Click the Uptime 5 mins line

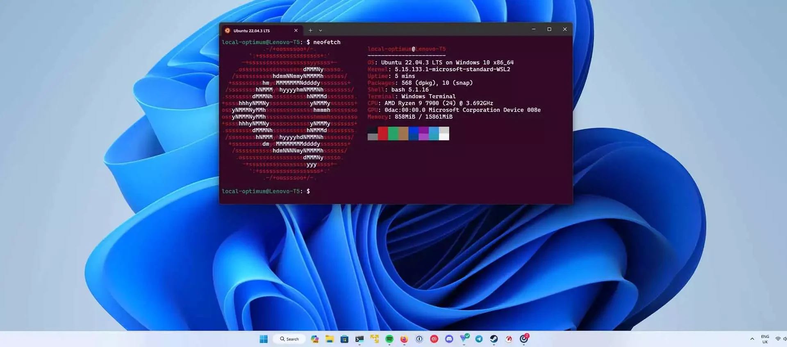[x=391, y=76]
